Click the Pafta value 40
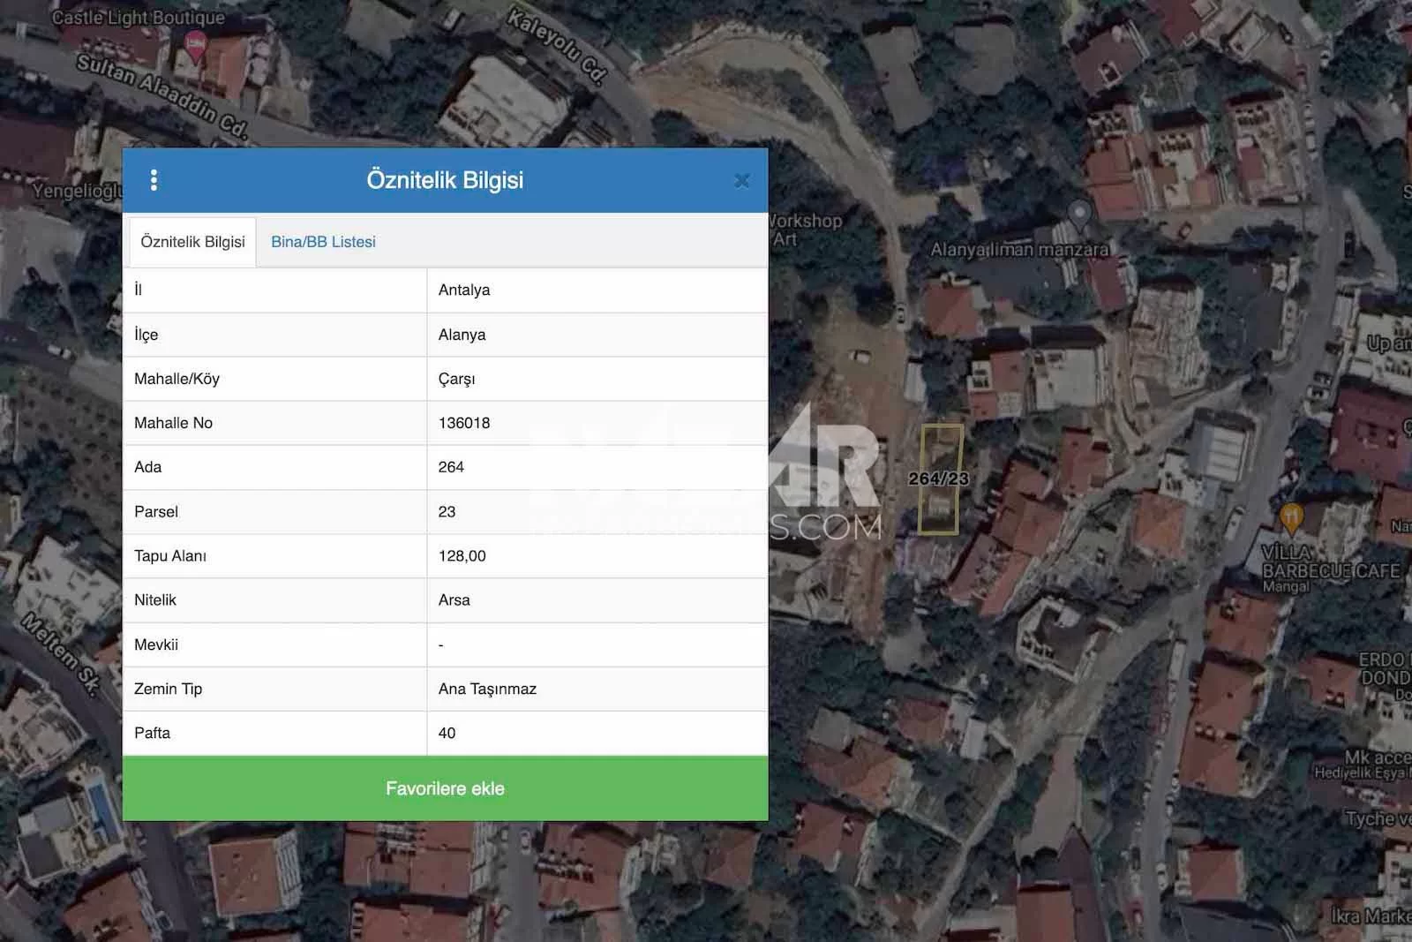Viewport: 1412px width, 942px height. (x=447, y=734)
